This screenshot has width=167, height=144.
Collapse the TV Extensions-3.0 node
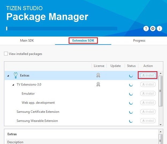pos(13,85)
